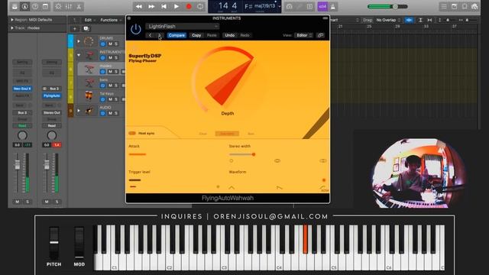
Task: Click the Undo button in plugin header
Action: point(230,35)
